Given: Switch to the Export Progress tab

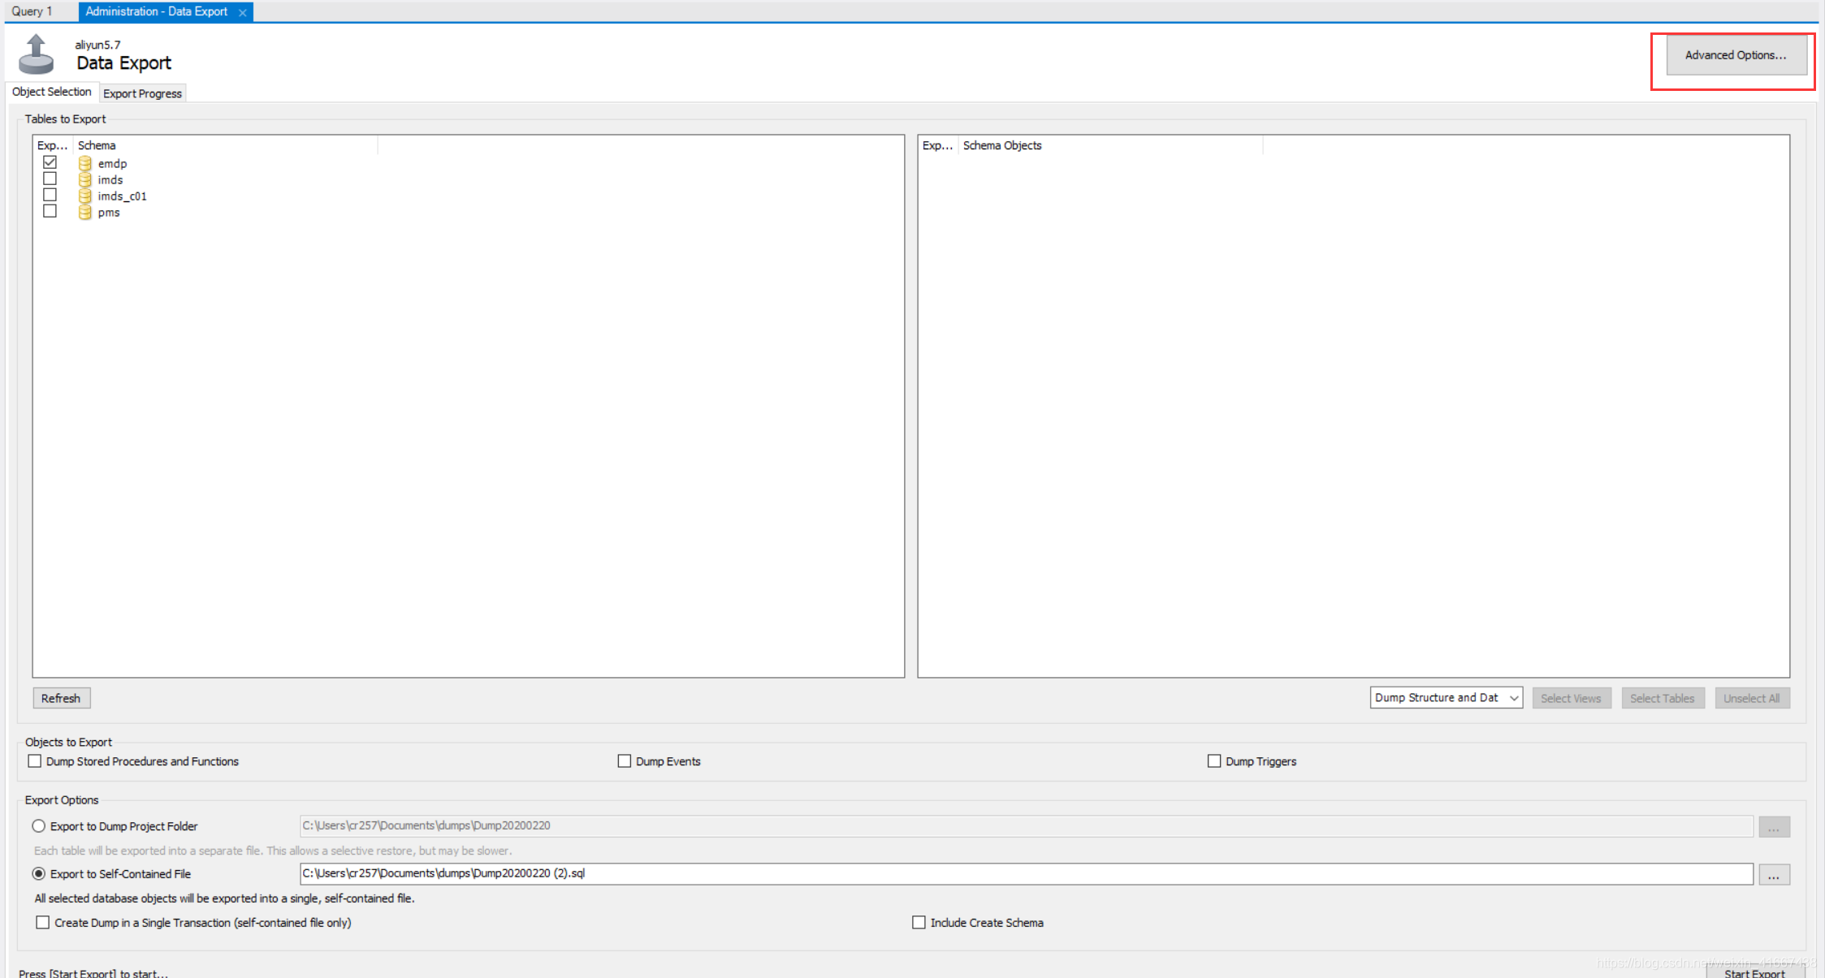Looking at the screenshot, I should coord(142,93).
